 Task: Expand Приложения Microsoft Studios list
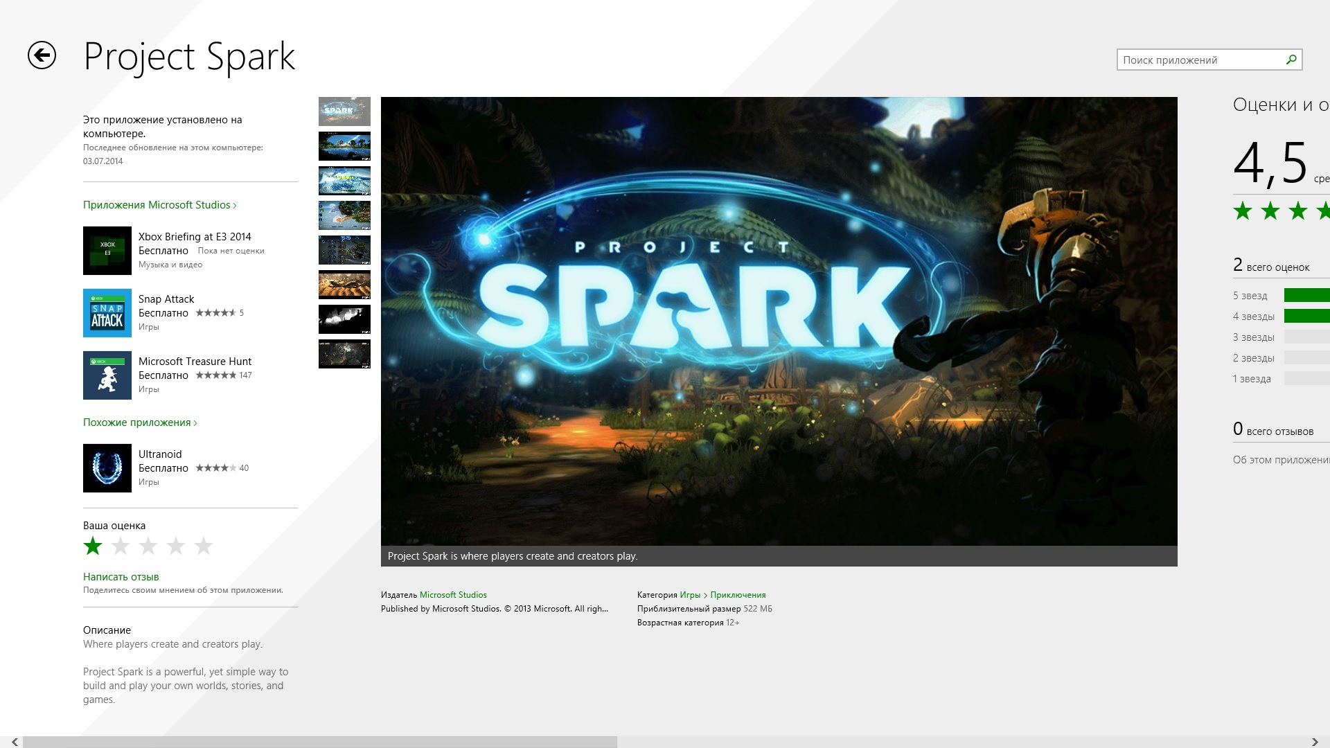(x=160, y=205)
